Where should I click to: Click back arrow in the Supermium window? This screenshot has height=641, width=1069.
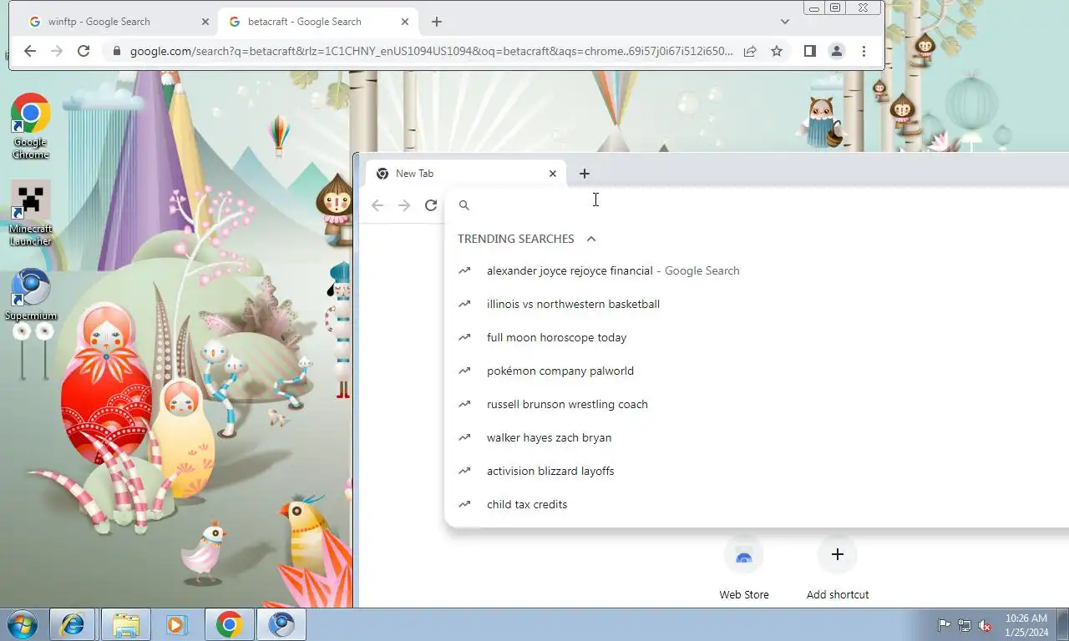(x=377, y=205)
